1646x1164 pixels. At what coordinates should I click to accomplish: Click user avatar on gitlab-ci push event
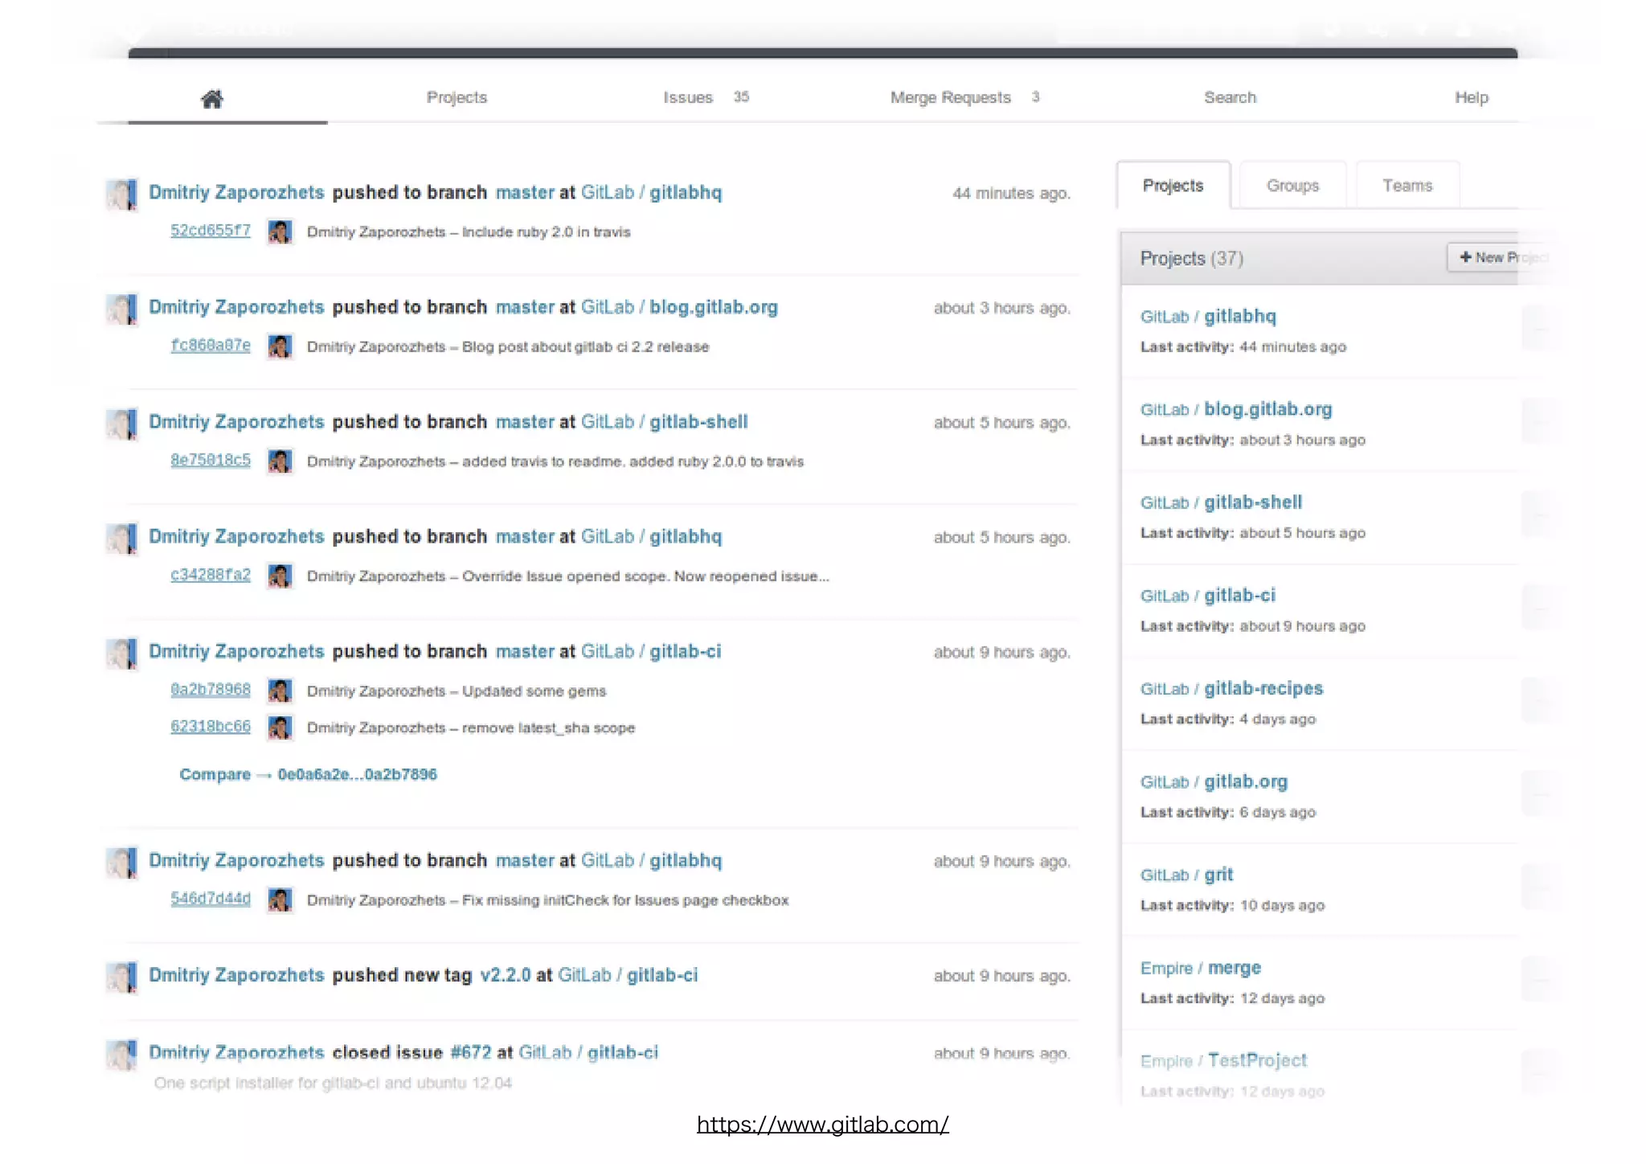click(x=122, y=654)
